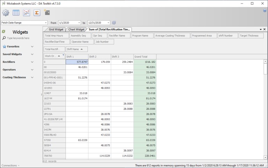Click the scroll down arrow of the grid
The height and width of the screenshot is (168, 268).
point(265,158)
